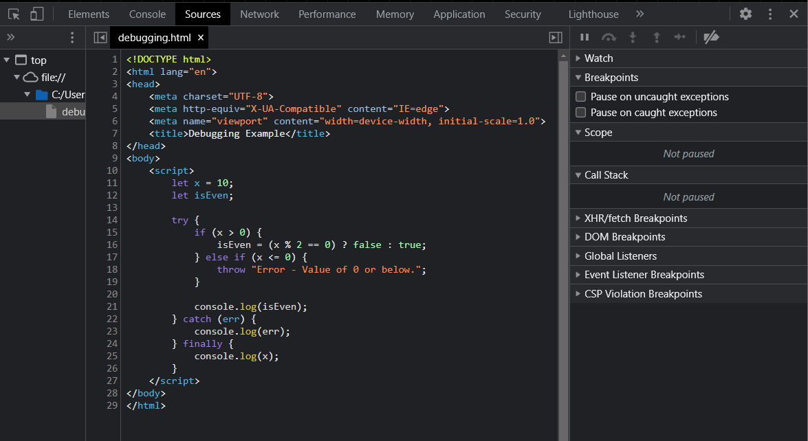Set breakpoint on line number 11
This screenshot has width=808, height=441.
point(112,183)
